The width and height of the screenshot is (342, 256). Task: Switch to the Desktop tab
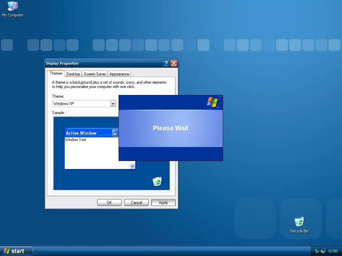tap(73, 74)
